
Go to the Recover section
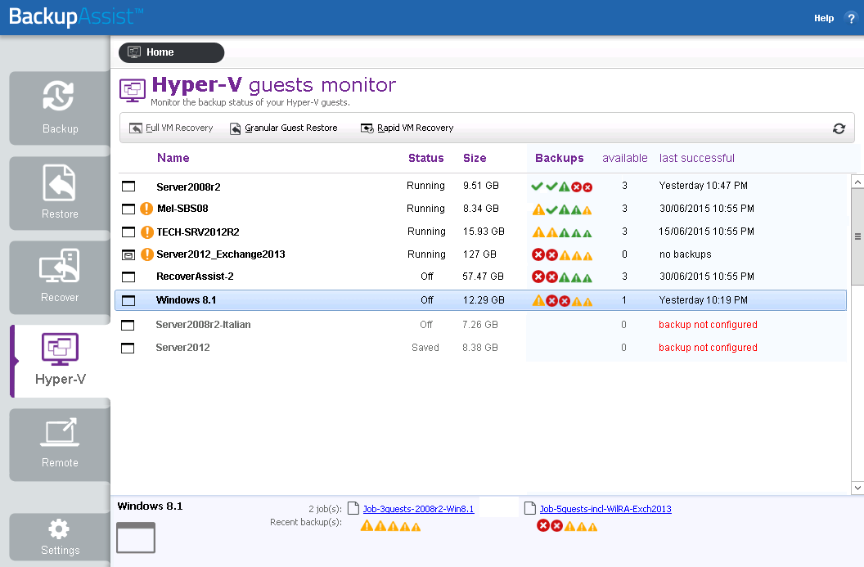click(x=60, y=277)
